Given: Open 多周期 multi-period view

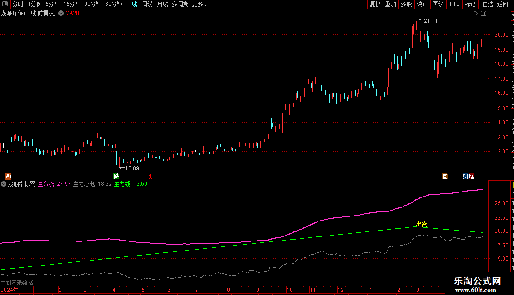Looking at the screenshot, I should coord(180,4).
